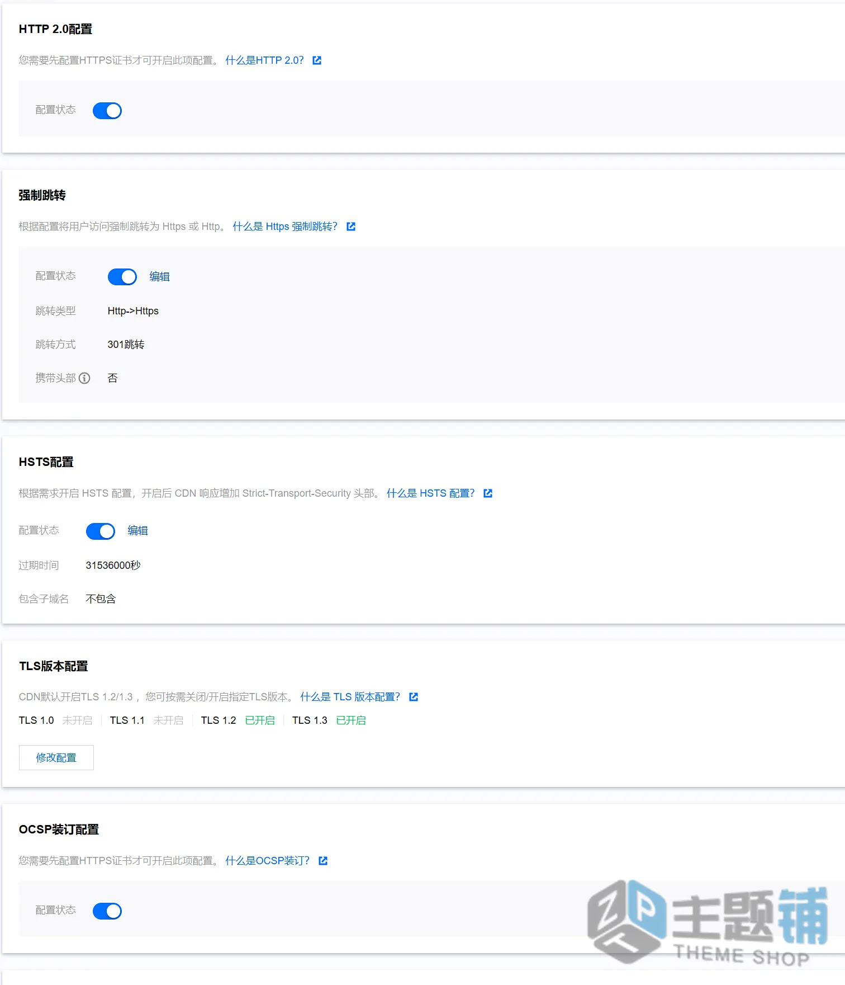This screenshot has height=985, width=845.
Task: Click the 过期时间 label
Action: click(x=39, y=565)
